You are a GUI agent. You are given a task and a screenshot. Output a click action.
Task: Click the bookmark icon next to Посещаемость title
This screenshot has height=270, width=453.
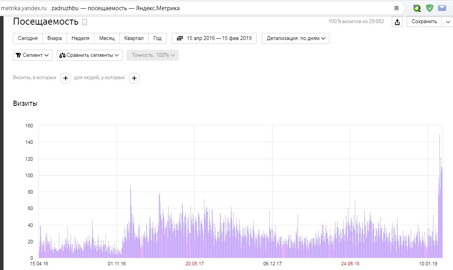click(x=85, y=22)
